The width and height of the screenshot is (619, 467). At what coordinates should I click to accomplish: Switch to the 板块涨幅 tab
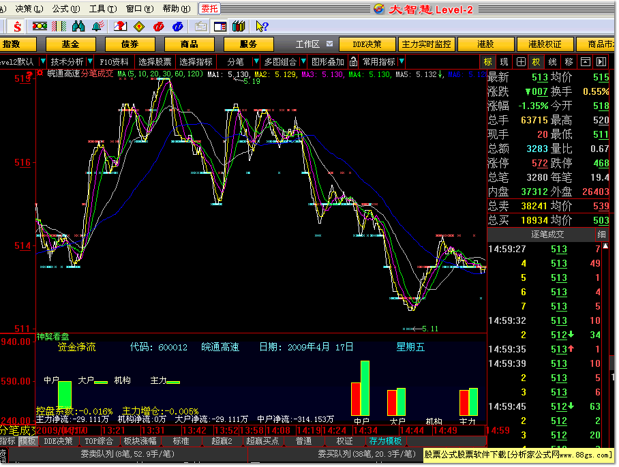click(140, 441)
